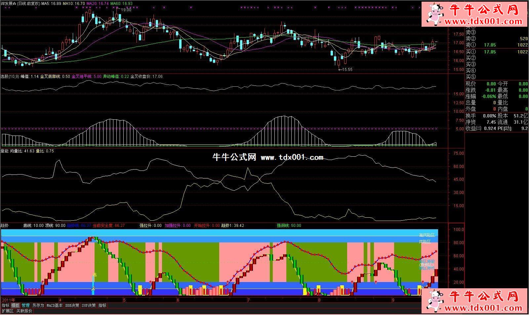Click the 卖① ask price 17.05

coord(490,45)
